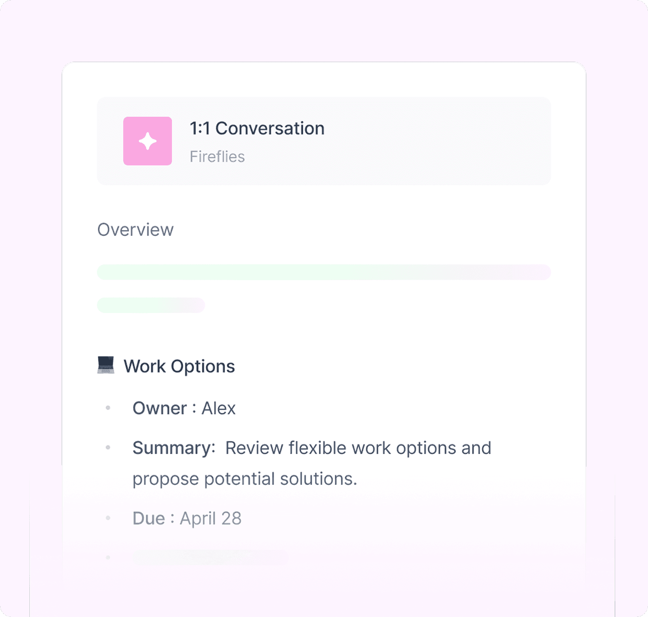Screen dimensions: 648x617
Task: Click the Fireflies subtitle text
Action: [x=217, y=156]
